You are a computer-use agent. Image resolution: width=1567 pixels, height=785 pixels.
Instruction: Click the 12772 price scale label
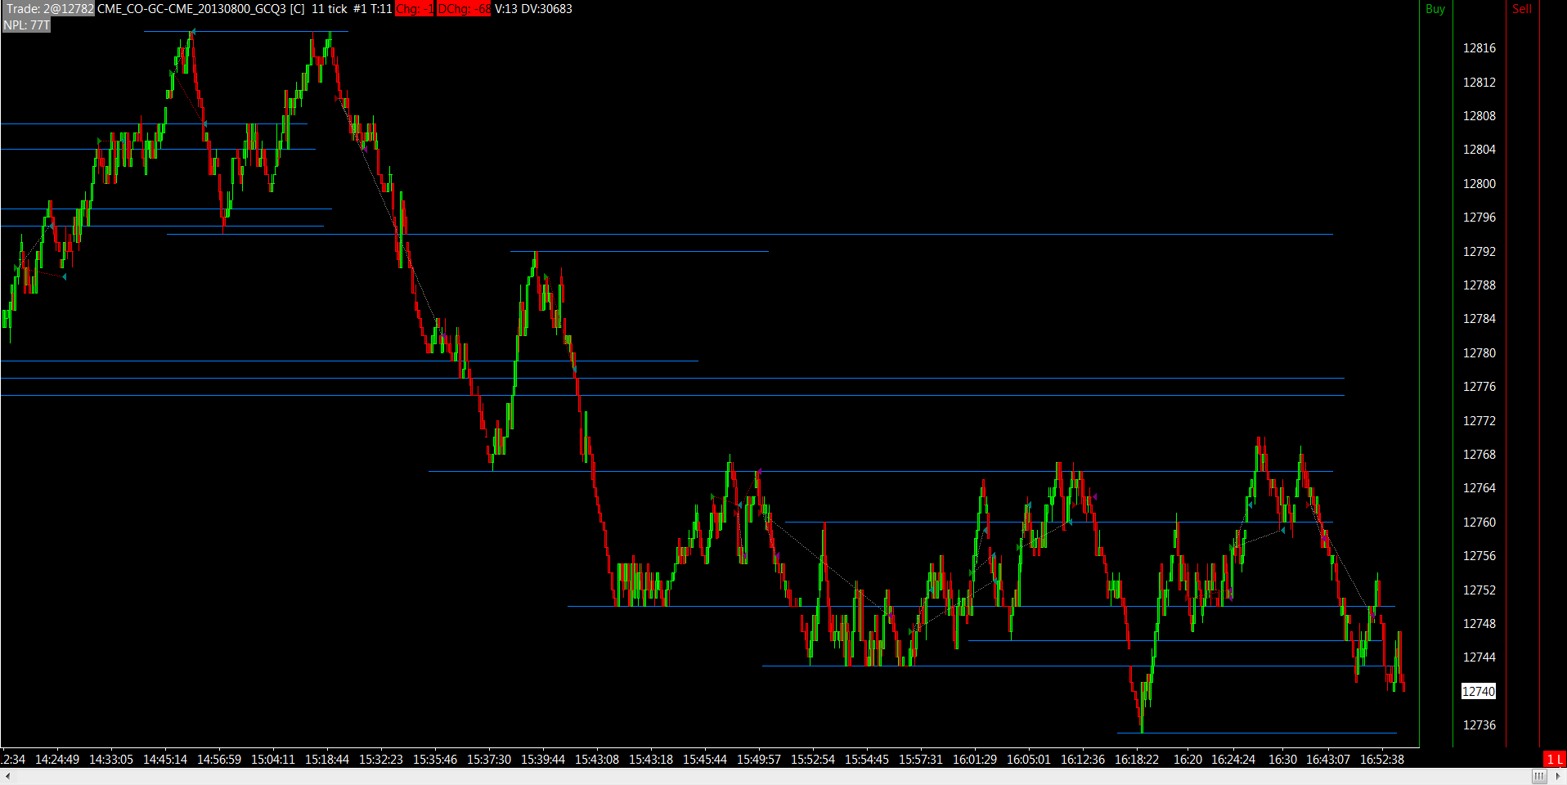[1479, 421]
